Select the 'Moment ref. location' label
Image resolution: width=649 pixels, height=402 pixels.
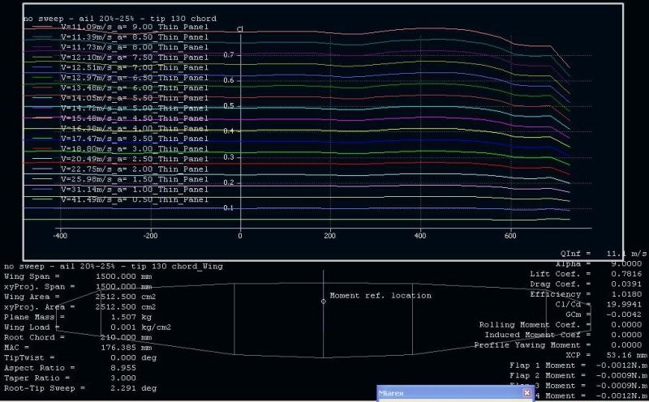380,296
